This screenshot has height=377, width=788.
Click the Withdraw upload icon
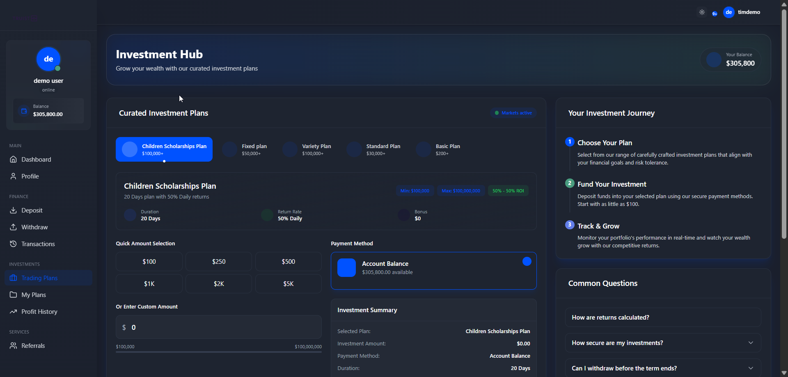(x=14, y=227)
